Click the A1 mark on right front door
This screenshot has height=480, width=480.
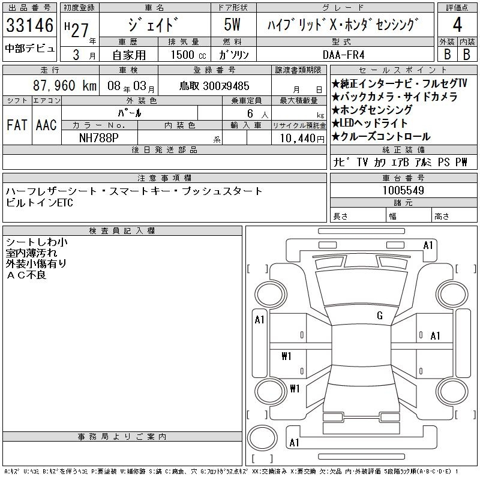[x=435, y=336]
